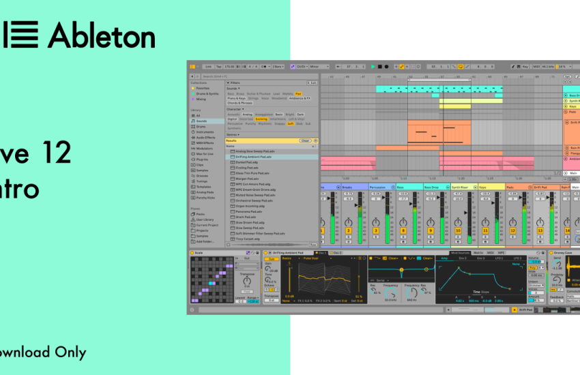580x375 pixels.
Task: Select the Pad sound tag
Action: point(298,94)
